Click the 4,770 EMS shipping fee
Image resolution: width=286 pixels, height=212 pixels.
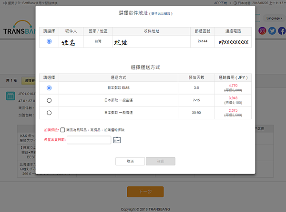tap(233, 86)
